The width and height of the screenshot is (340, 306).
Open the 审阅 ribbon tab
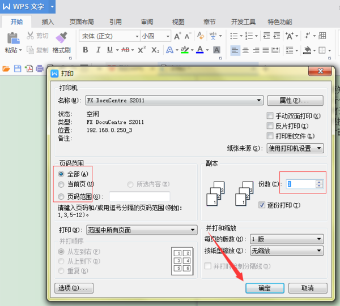[x=147, y=22]
